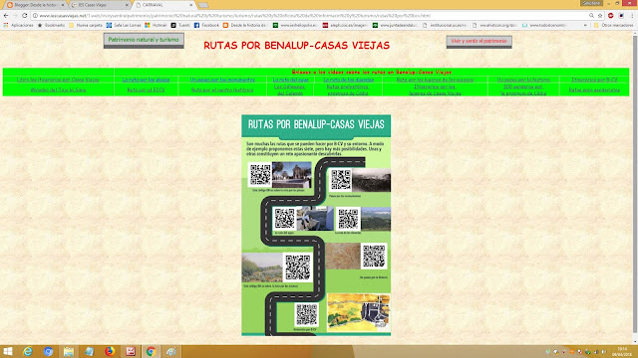
Task: Reload the page with the refresh icon
Action: [x=24, y=16]
